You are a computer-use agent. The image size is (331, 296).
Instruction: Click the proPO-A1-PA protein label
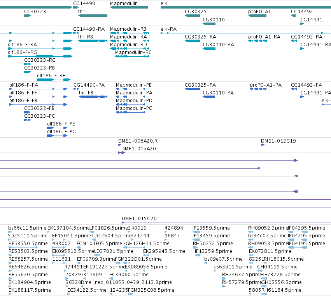(266, 85)
